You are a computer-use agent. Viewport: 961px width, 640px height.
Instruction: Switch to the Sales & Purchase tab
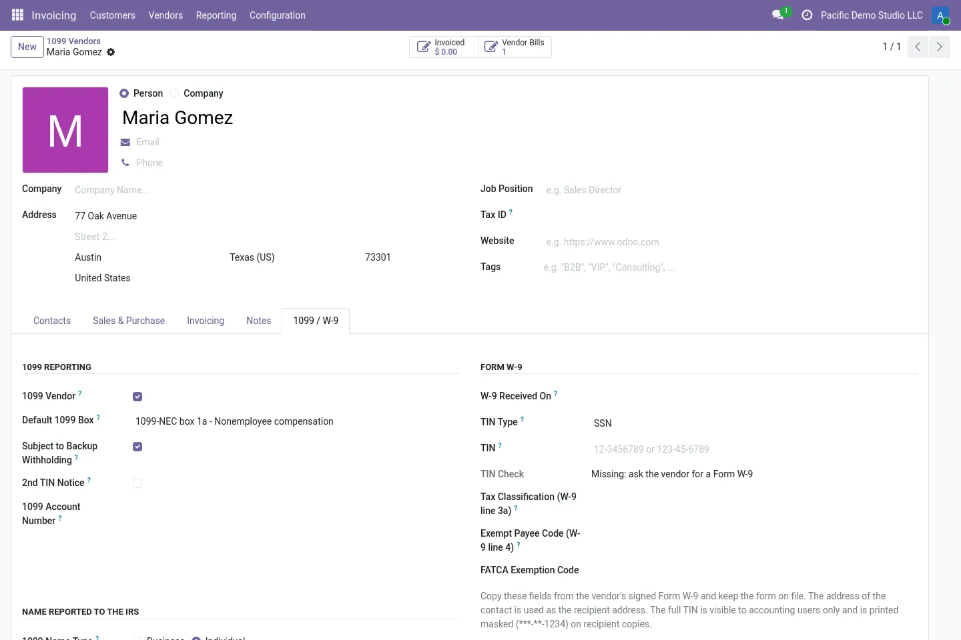129,321
